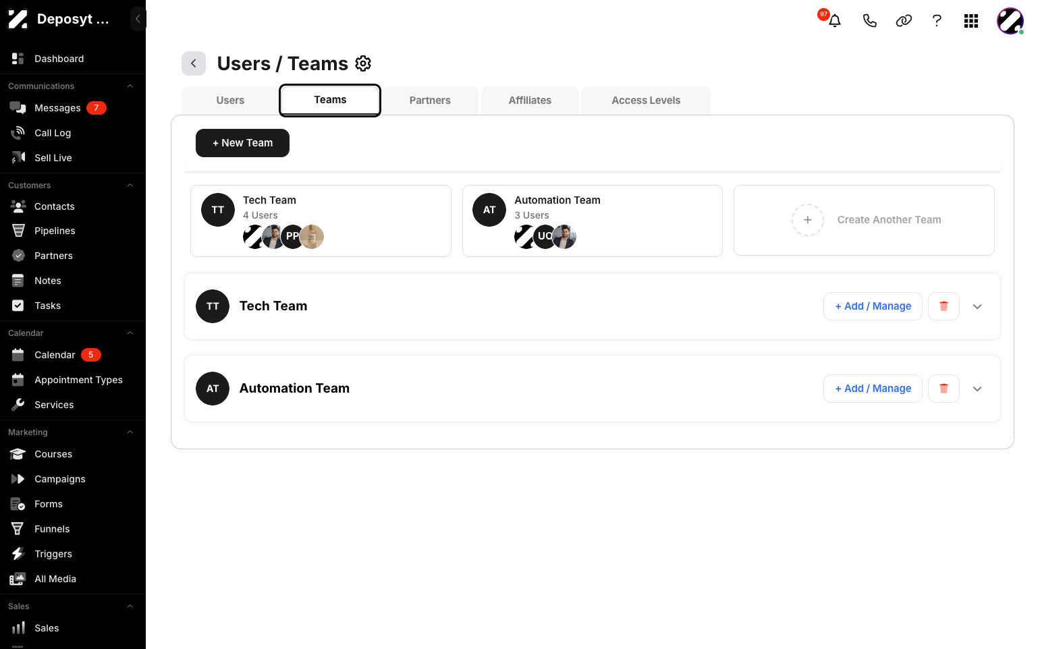Delete the Tech Team via trash icon

click(x=943, y=306)
